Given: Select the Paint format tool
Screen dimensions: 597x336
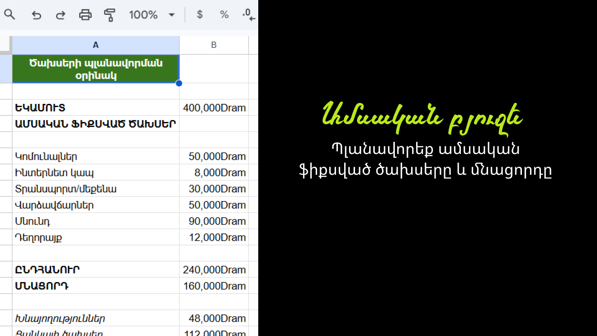Looking at the screenshot, I should [109, 14].
